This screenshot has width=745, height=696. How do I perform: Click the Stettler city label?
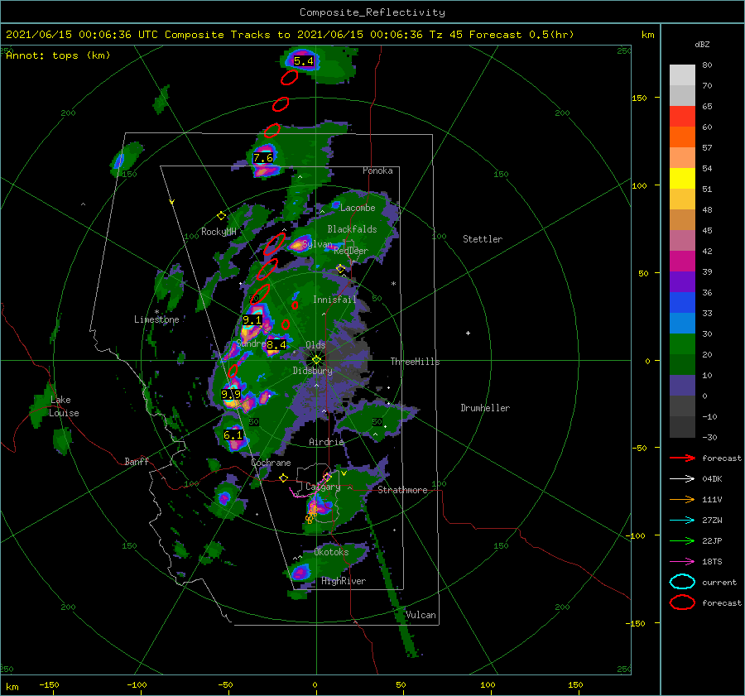483,239
